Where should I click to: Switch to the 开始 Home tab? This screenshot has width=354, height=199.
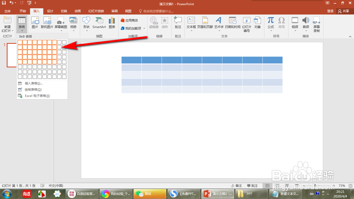23,11
